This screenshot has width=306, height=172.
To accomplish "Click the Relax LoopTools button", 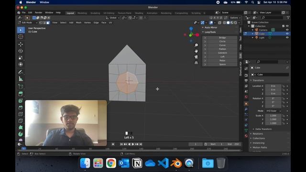I will (x=222, y=61).
